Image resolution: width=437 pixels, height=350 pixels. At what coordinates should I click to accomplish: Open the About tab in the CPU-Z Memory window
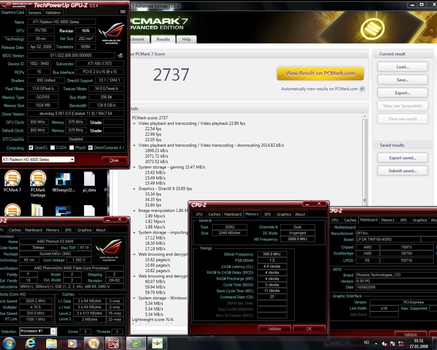(300, 214)
